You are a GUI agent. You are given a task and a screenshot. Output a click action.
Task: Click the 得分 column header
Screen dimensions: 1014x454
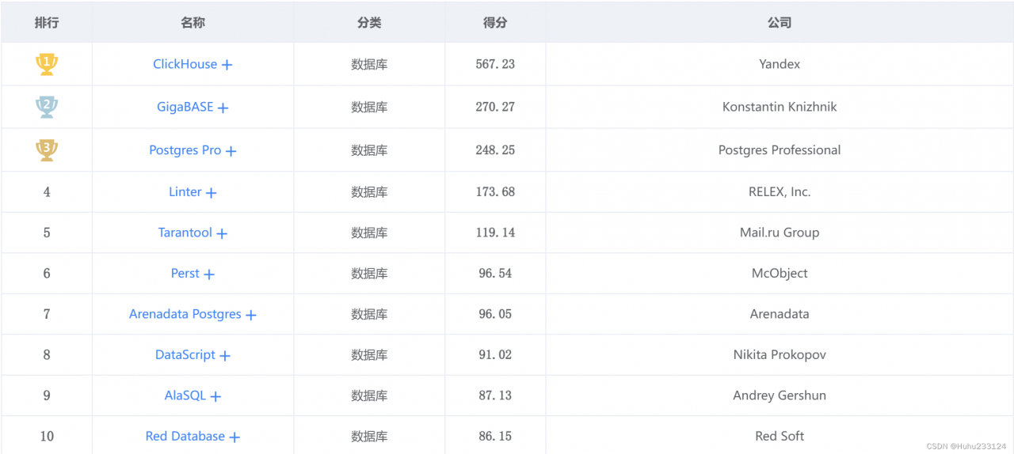point(495,23)
